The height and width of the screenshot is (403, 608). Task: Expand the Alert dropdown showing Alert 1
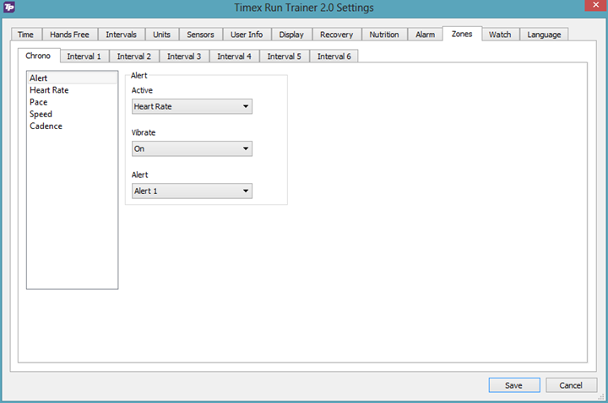click(x=192, y=191)
